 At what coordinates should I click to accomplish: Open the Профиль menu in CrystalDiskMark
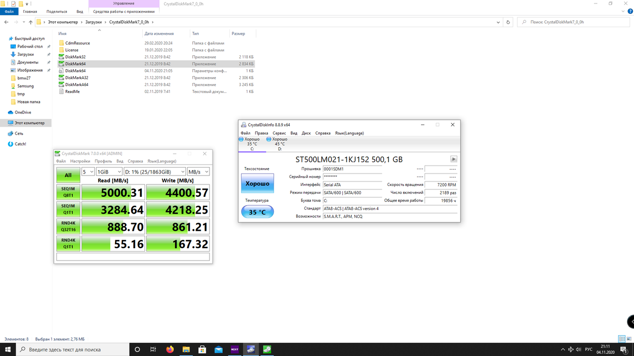pyautogui.click(x=104, y=161)
